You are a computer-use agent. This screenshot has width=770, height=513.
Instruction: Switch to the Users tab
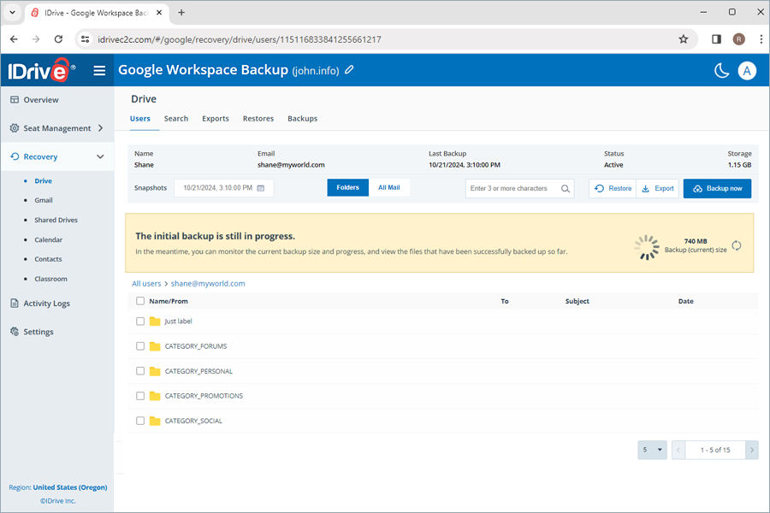tap(140, 118)
